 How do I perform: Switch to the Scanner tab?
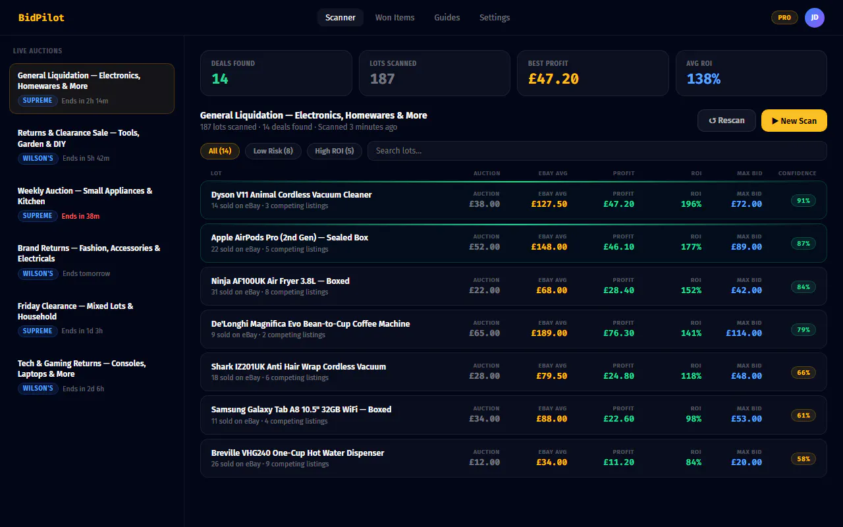coord(340,18)
